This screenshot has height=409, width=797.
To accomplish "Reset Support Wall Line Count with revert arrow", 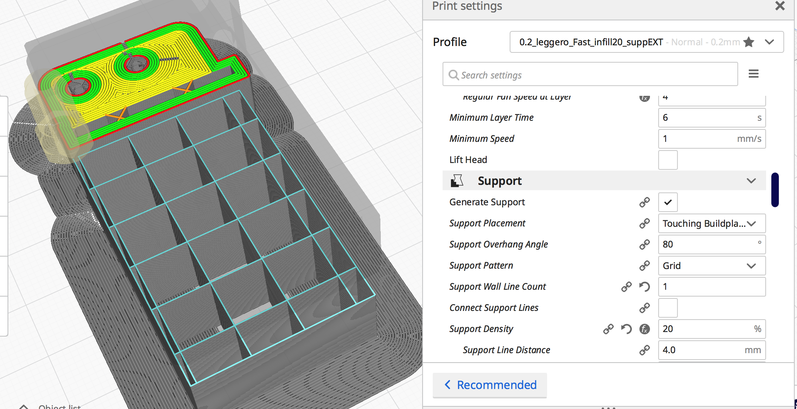I will pyautogui.click(x=644, y=287).
